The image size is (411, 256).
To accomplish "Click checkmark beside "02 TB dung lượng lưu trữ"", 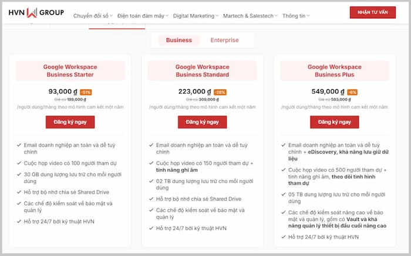I will 151,181.
